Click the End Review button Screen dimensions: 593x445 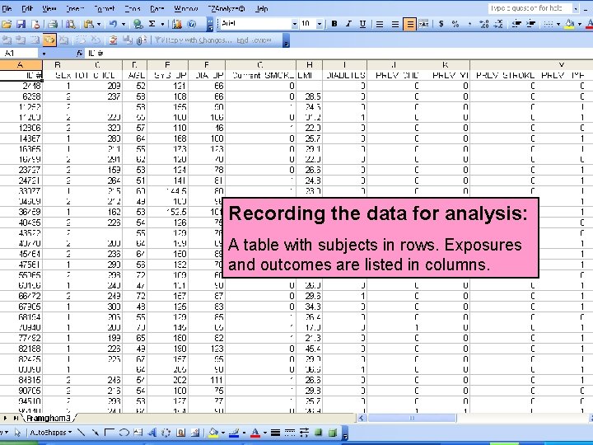pos(254,40)
